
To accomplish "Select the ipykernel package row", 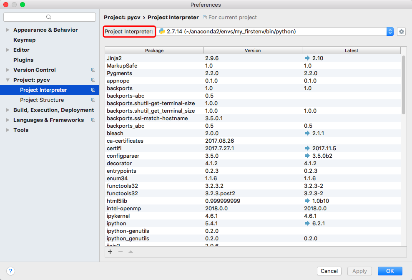I will point(253,216).
